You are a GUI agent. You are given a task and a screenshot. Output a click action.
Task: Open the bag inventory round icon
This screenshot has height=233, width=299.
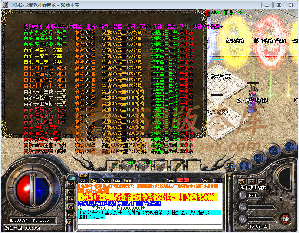259,158
